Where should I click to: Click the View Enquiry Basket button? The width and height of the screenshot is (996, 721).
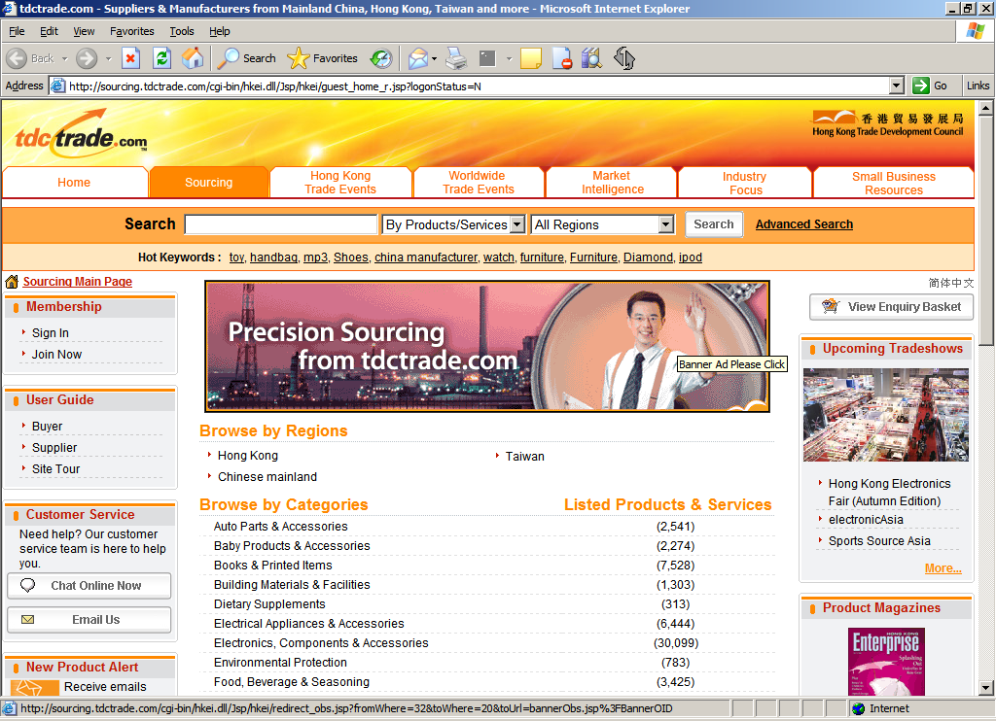tap(892, 306)
